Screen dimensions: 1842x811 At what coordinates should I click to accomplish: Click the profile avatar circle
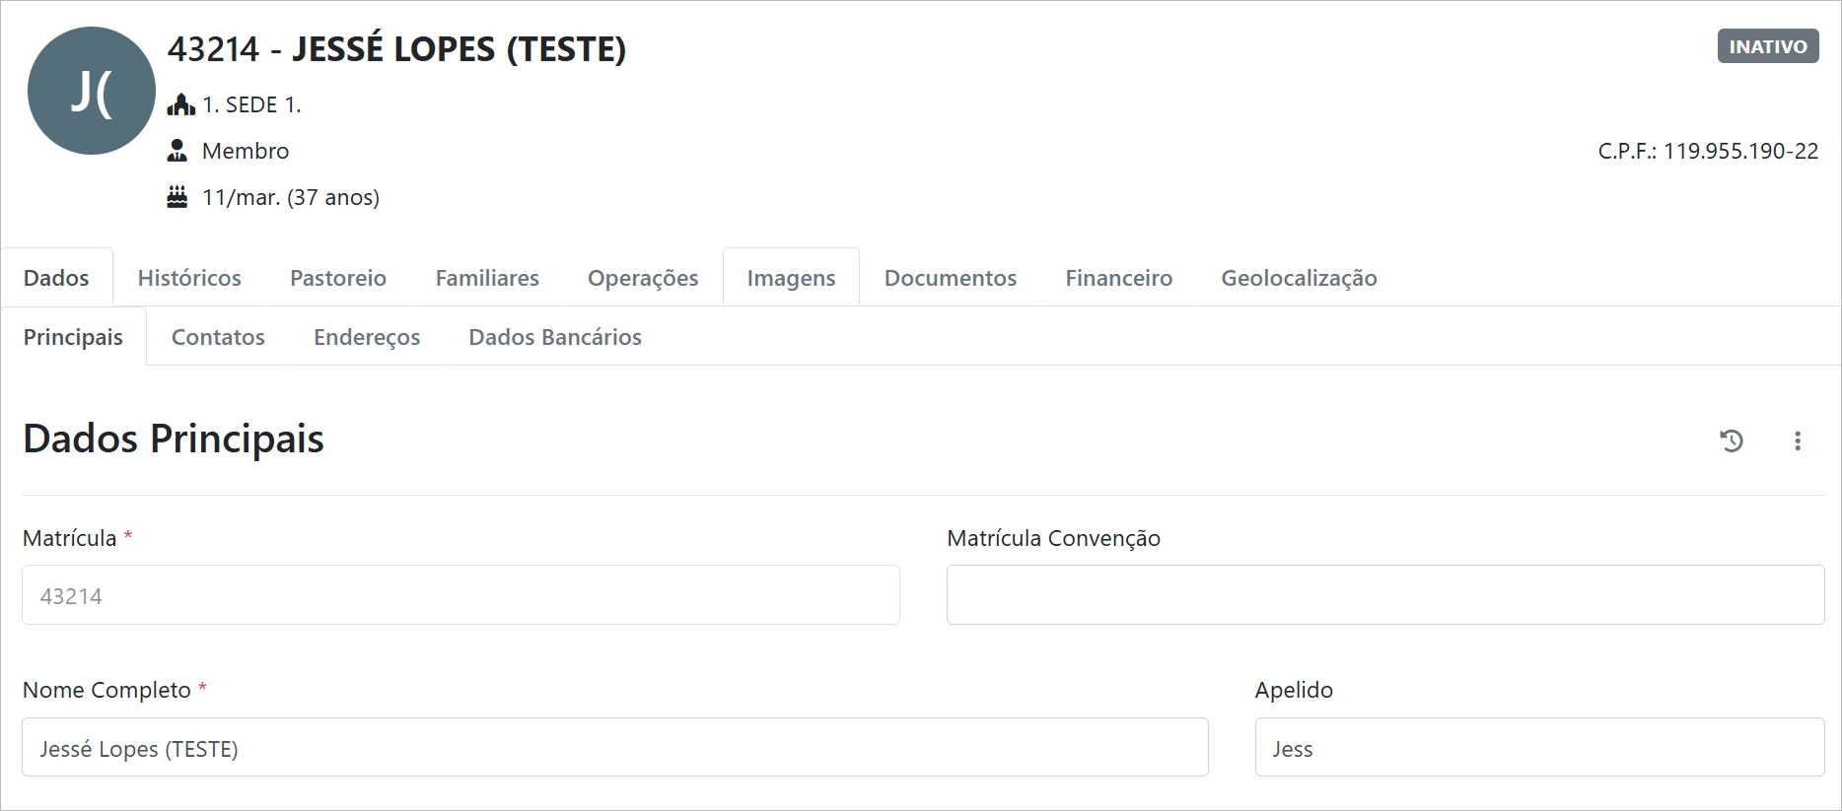(x=92, y=91)
